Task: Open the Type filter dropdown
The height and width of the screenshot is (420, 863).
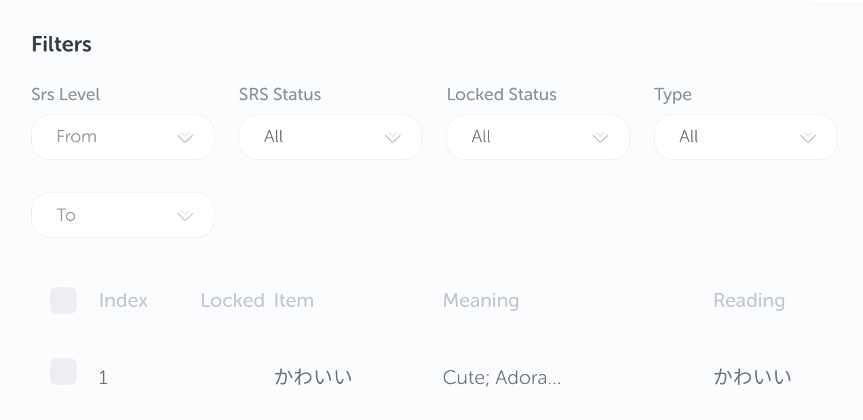Action: 745,137
